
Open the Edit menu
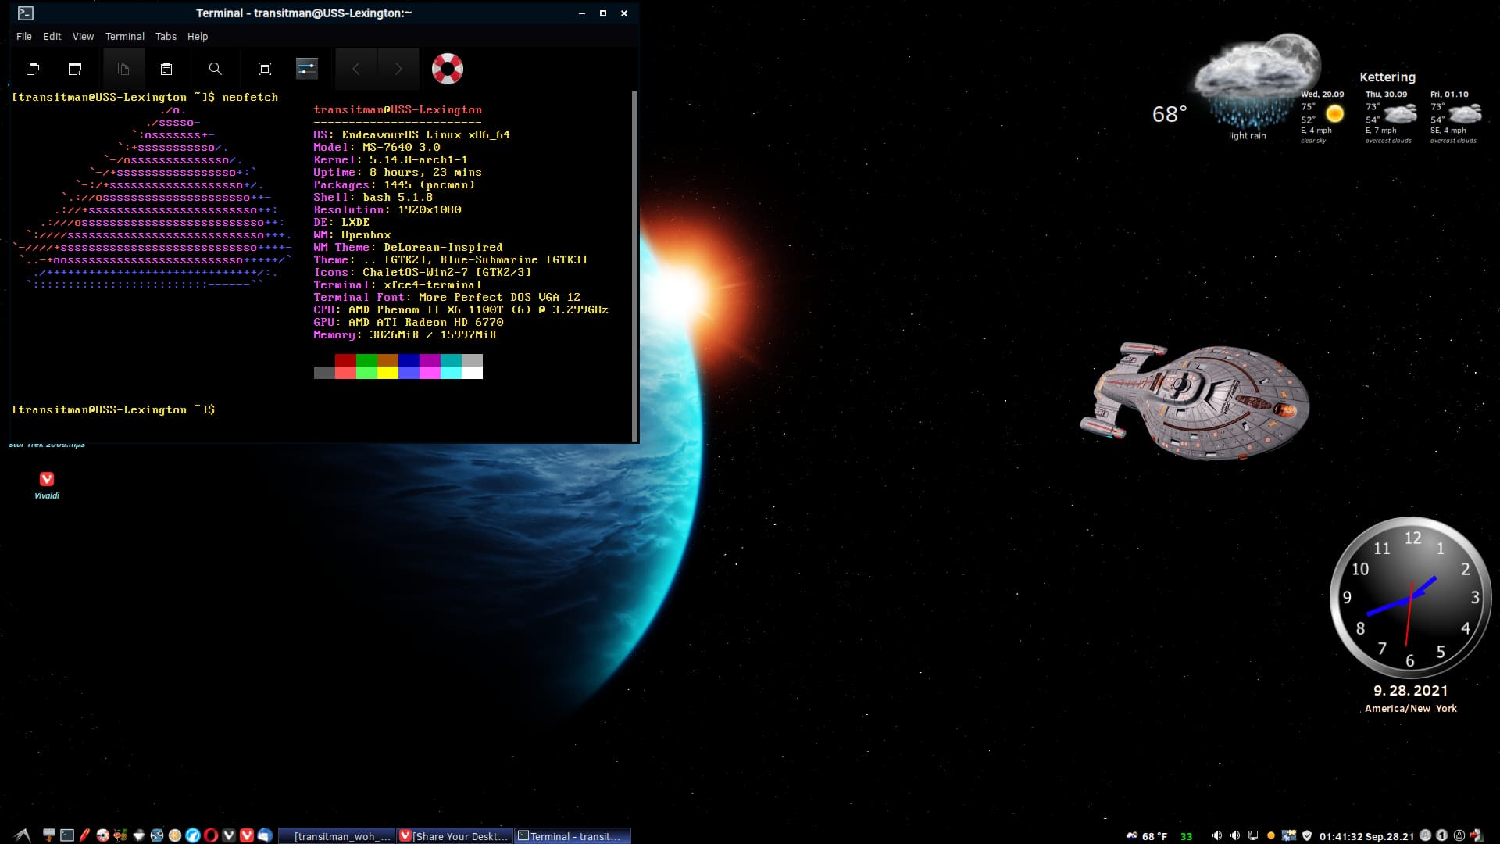pos(52,37)
